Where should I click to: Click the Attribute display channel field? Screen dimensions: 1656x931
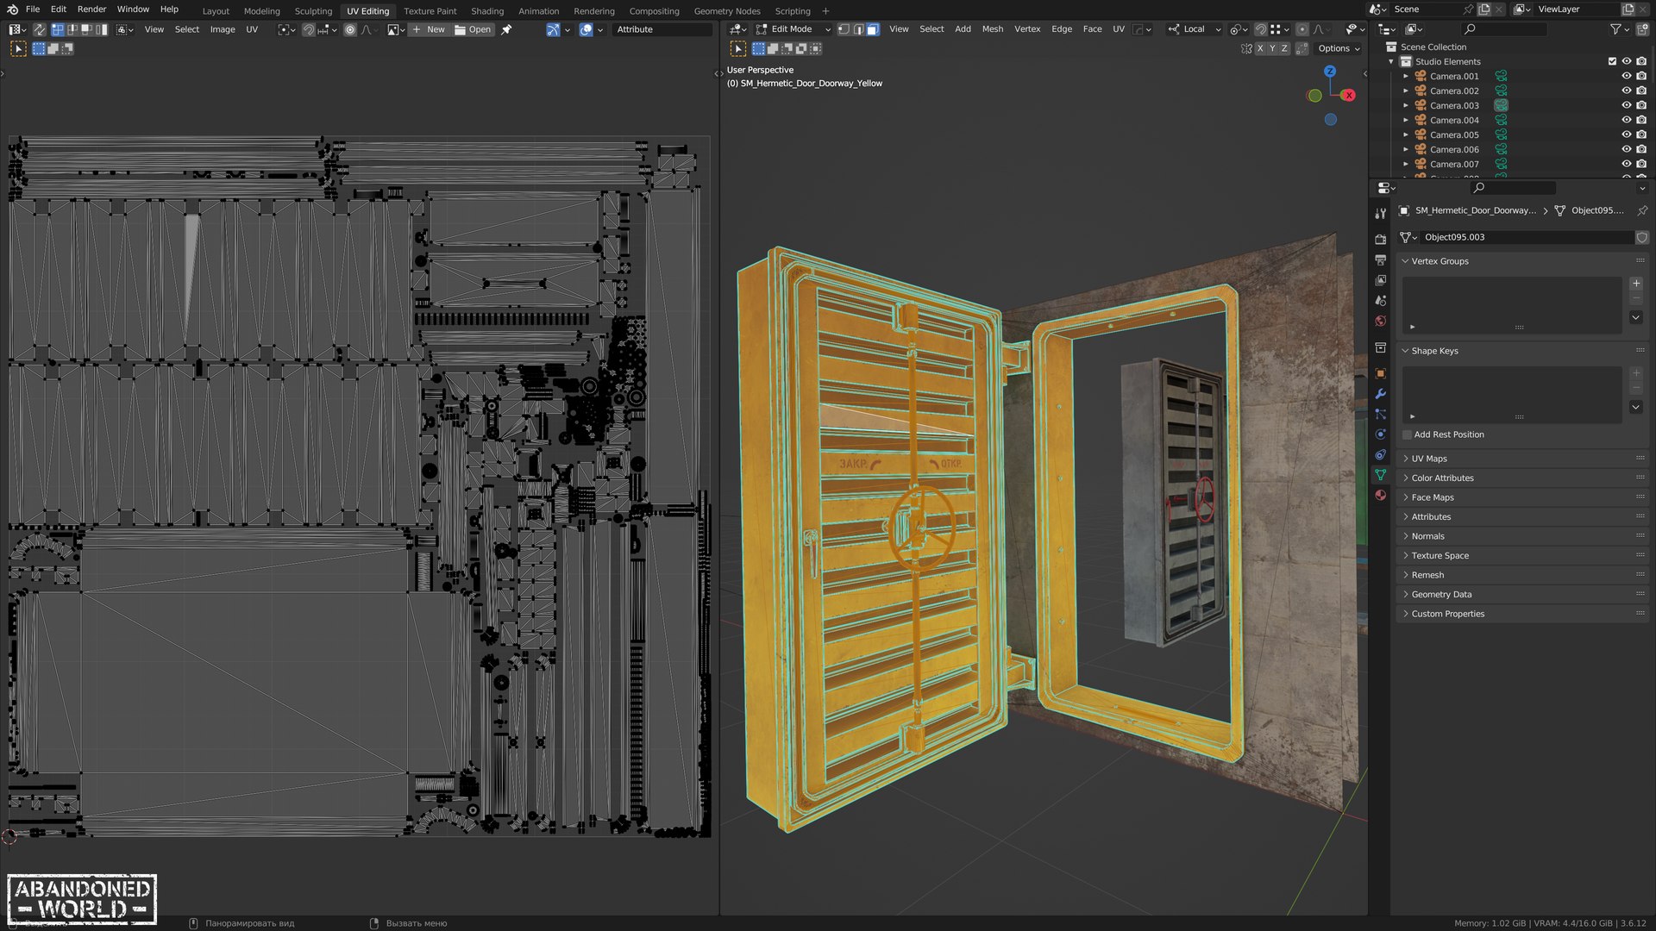coord(662,29)
